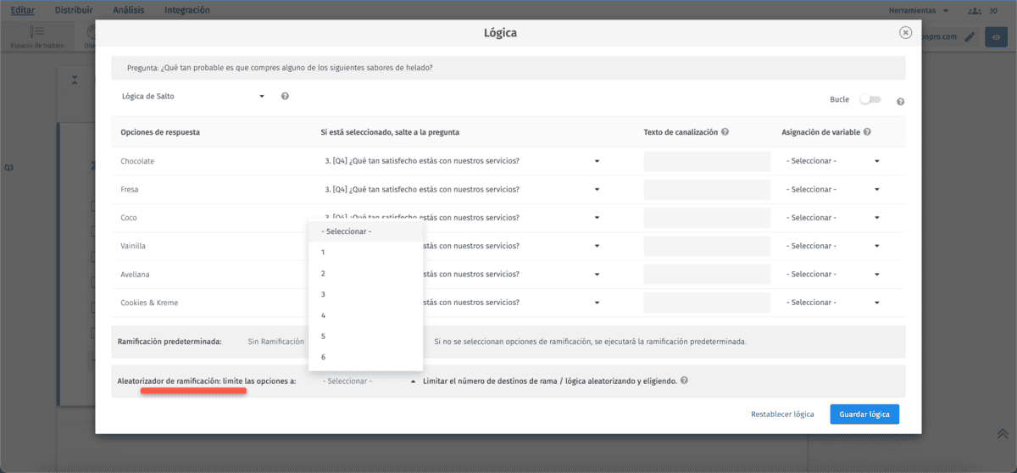Viewport: 1017px width, 473px height.
Task: Select option 3 in the open list
Action: [365, 294]
